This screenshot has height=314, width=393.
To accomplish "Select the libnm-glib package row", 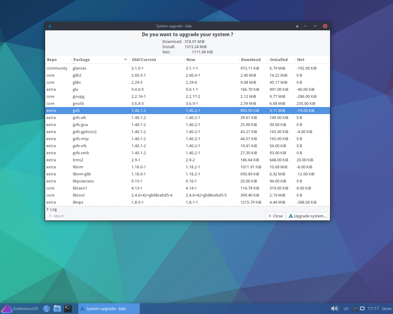I will [x=187, y=174].
